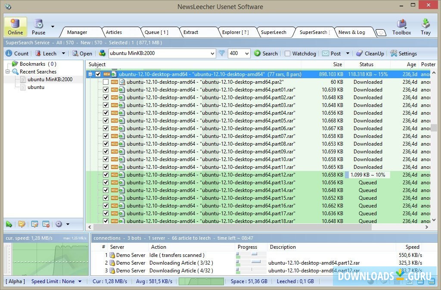This screenshot has height=290, width=441.
Task: Open the Speed Limit dropdown in status bar
Action: [x=80, y=281]
